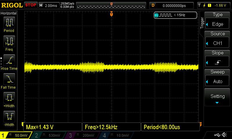
Task: Click the orange trigger position marker atop the grid
Action: point(111,14)
